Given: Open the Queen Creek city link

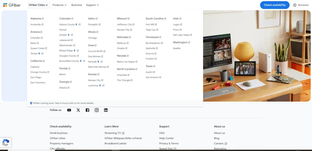Looking at the screenshot, I should pyautogui.click(x=37, y=48).
